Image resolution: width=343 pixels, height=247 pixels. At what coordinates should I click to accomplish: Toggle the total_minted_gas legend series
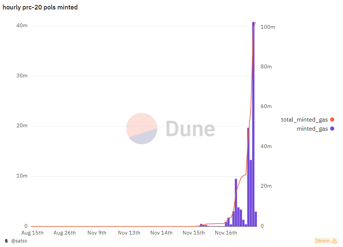click(x=304, y=120)
